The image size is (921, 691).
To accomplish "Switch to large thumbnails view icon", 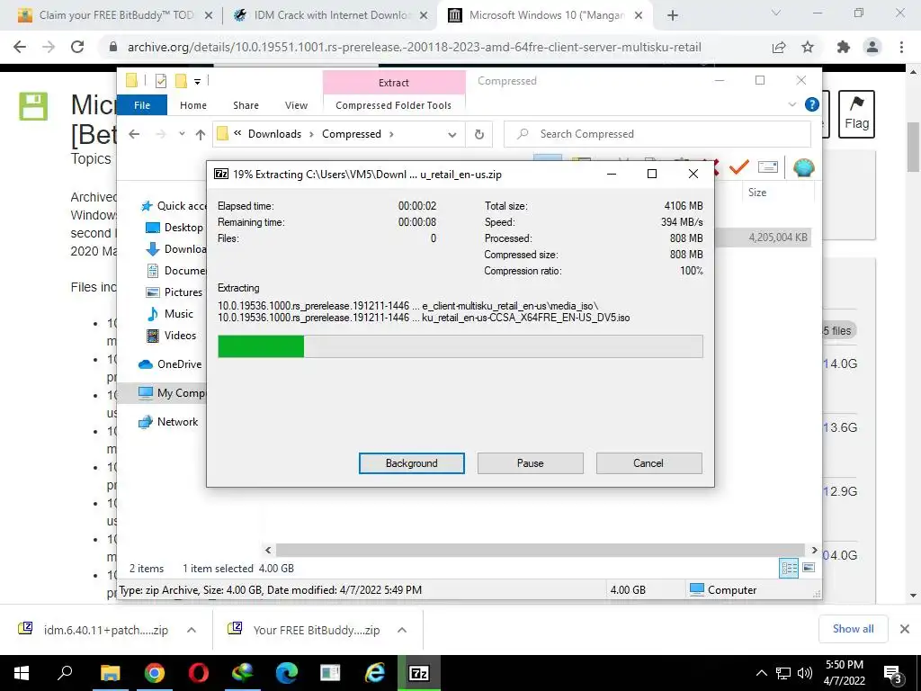I will coord(809,568).
